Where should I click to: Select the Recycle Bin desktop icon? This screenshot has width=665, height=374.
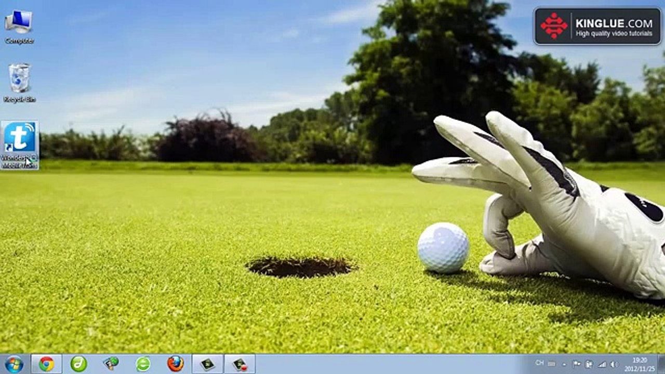point(20,83)
